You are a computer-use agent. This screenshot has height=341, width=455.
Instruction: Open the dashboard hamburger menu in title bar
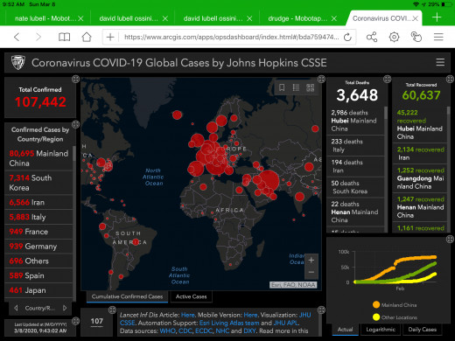click(x=440, y=62)
